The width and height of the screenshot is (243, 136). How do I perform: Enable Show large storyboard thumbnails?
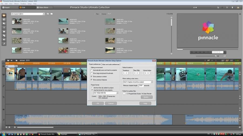pyautogui.click(x=92, y=73)
